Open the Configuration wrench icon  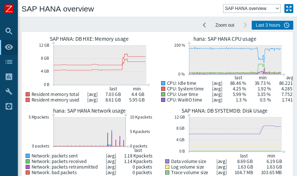tap(9, 92)
